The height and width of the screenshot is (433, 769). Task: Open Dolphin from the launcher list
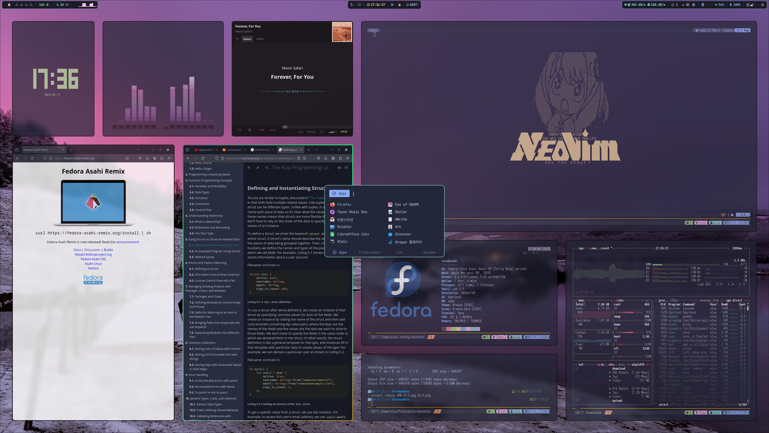click(x=344, y=227)
